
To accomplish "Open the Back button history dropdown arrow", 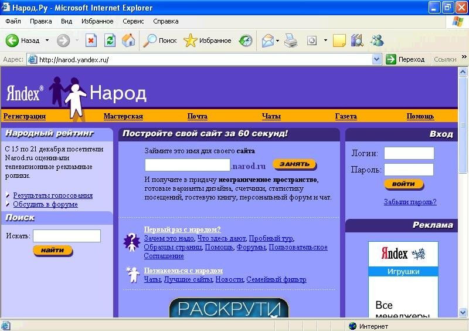I will pos(47,40).
